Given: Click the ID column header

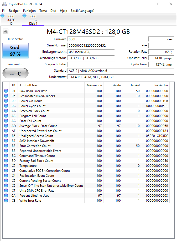Looking at the screenshot, I should click(14, 85).
